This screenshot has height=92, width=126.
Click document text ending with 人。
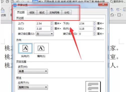pyautogui.click(x=114, y=66)
